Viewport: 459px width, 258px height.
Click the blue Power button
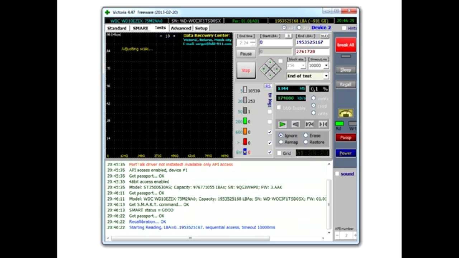346,153
